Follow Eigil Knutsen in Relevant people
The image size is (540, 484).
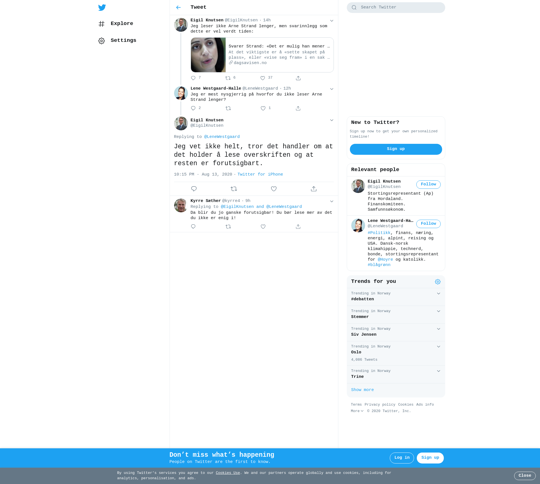click(428, 184)
